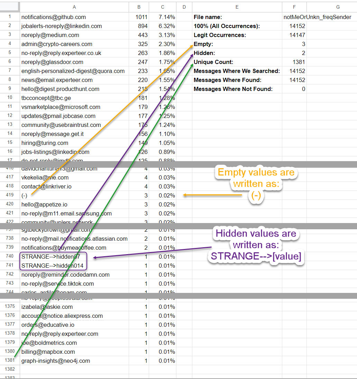Screen dimensions: 357x379
Task: Click the (-) empty-value cell
Action: 74,195
